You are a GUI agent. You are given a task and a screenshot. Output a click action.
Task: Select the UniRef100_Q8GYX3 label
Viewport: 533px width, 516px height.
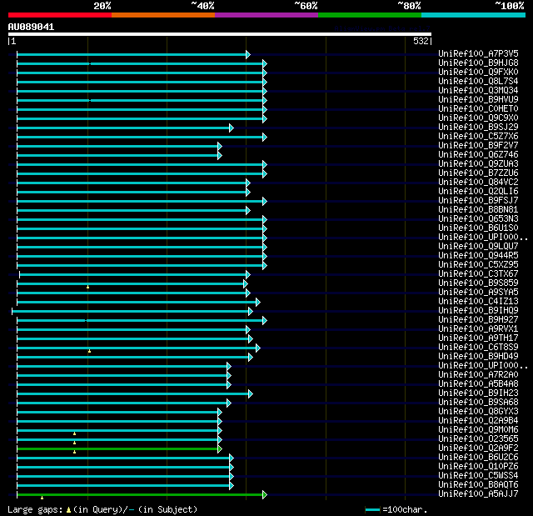click(x=478, y=412)
